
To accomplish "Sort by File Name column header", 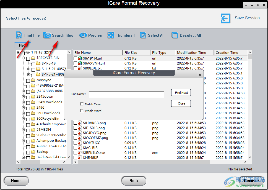I will tap(98, 52).
